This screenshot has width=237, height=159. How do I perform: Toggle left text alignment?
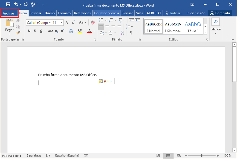tap(101, 27)
